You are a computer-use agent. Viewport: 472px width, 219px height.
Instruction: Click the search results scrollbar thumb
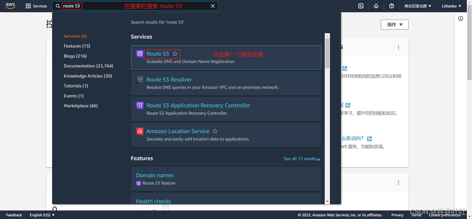tap(327, 54)
